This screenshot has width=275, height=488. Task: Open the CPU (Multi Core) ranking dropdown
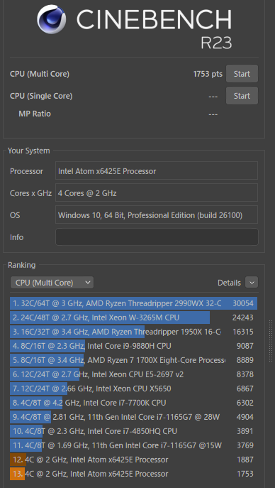[x=52, y=283]
